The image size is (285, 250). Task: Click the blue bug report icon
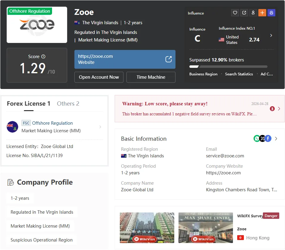271,13
